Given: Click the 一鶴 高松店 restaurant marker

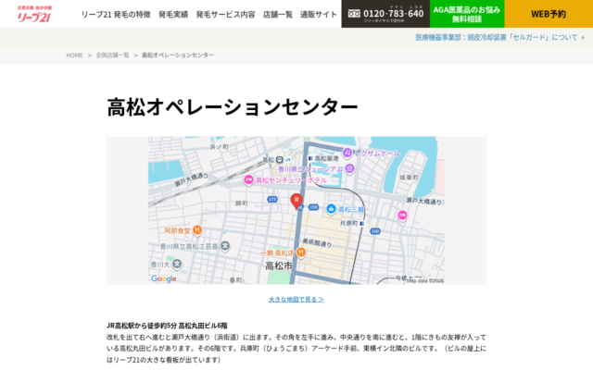Looking at the screenshot, I should point(302,253).
